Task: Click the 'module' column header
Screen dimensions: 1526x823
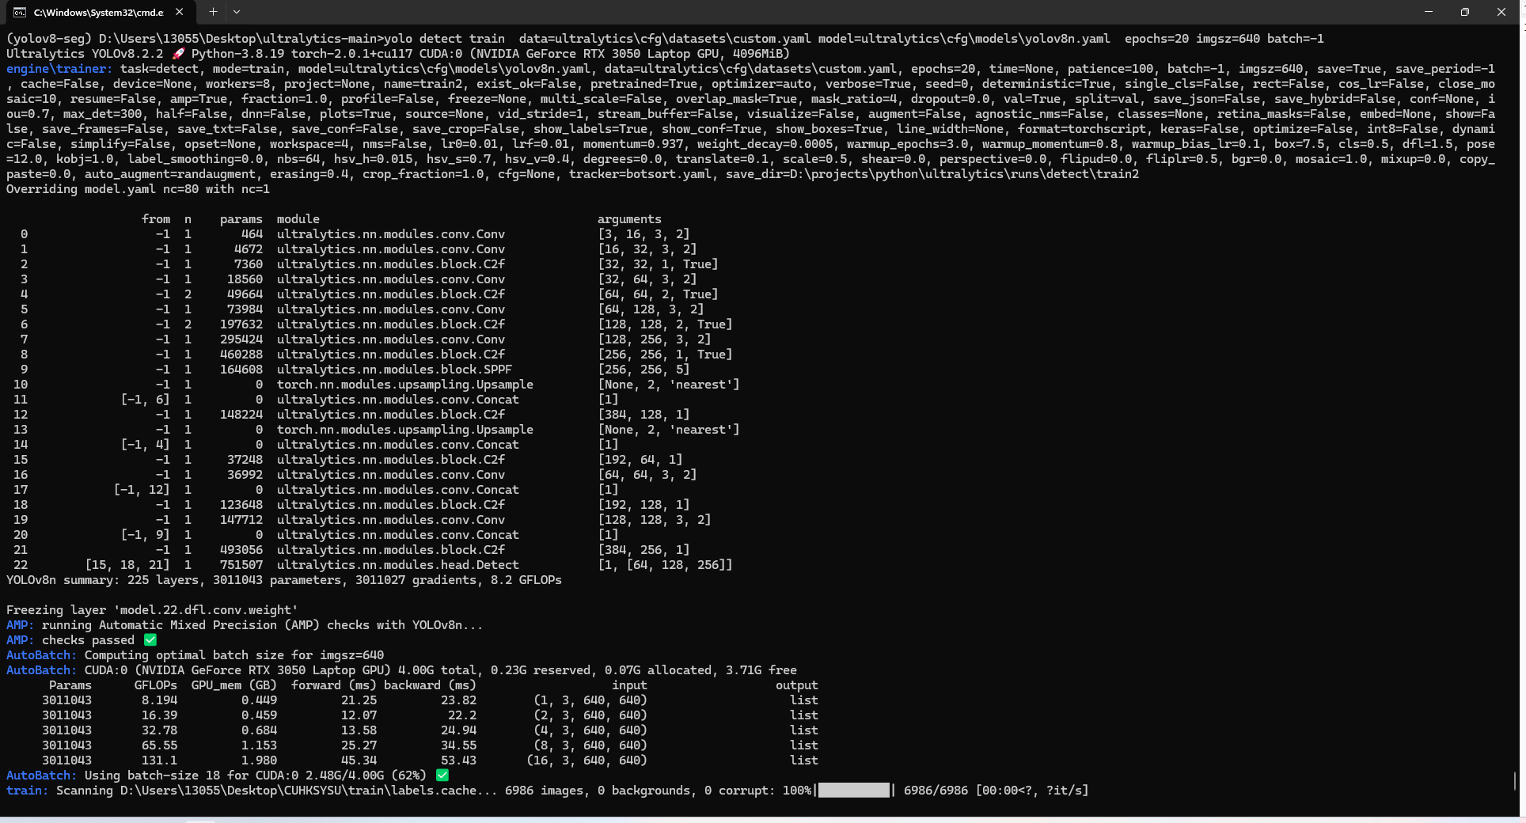Action: [298, 219]
